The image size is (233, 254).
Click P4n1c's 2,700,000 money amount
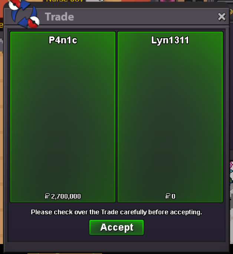click(x=66, y=196)
